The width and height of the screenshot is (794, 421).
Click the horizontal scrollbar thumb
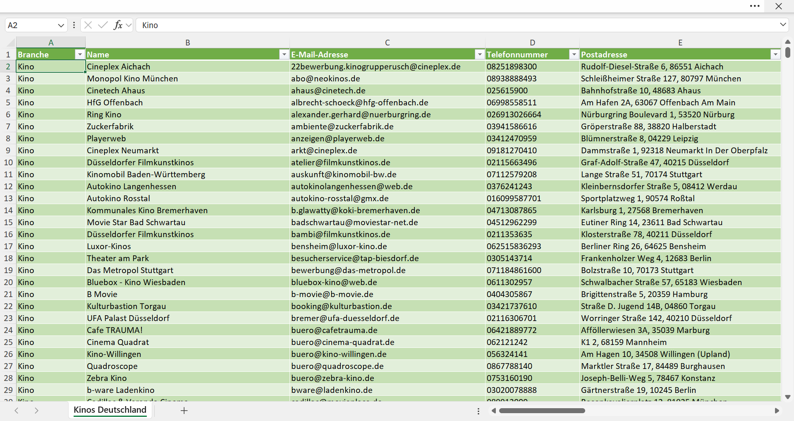click(x=542, y=411)
